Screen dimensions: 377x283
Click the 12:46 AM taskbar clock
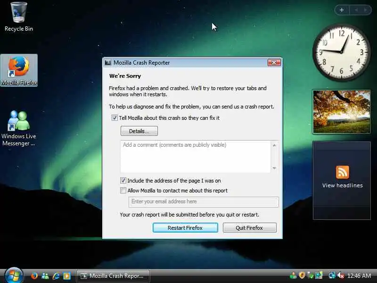coord(359,275)
